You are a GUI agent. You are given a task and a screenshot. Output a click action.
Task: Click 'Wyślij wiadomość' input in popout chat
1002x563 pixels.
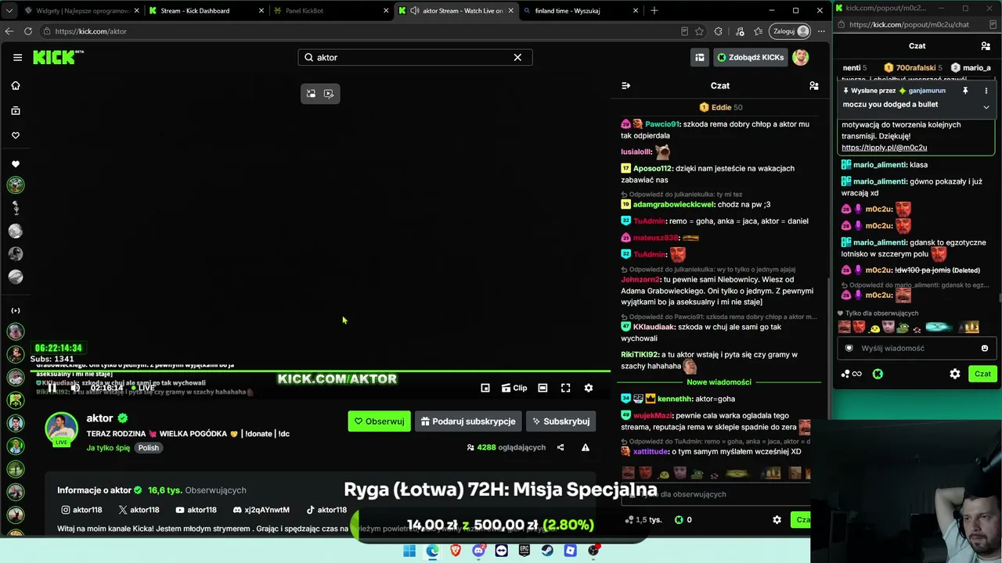pos(917,349)
